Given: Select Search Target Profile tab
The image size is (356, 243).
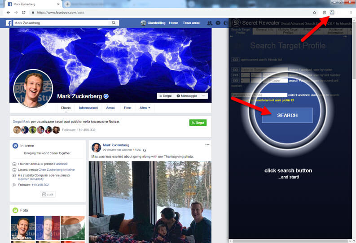Looking at the screenshot, I should point(241,31).
